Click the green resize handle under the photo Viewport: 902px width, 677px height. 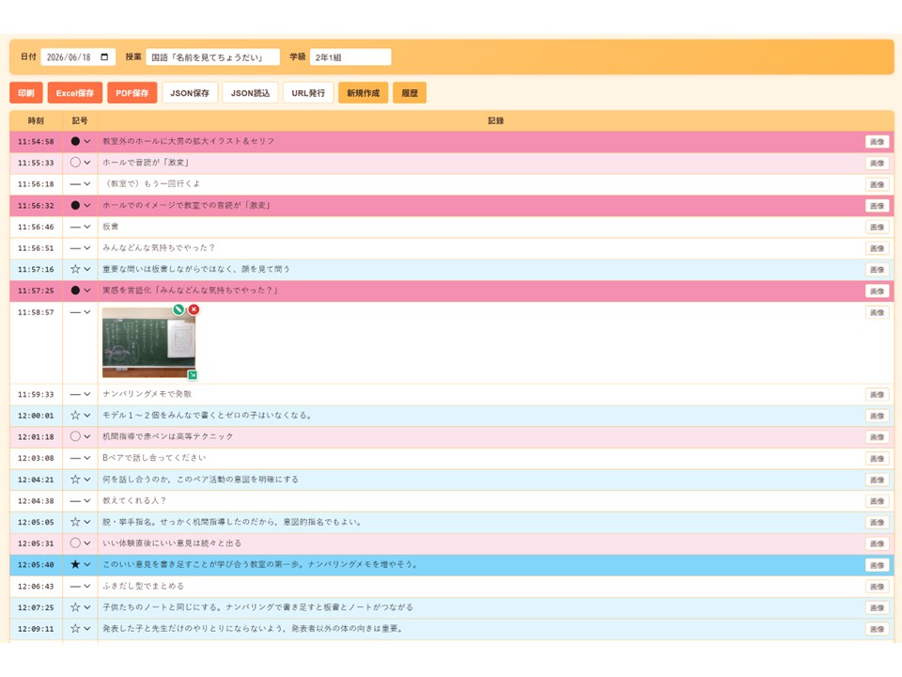coord(193,375)
